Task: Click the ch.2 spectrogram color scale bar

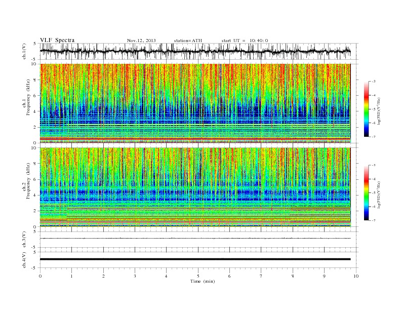Action: pos(366,192)
